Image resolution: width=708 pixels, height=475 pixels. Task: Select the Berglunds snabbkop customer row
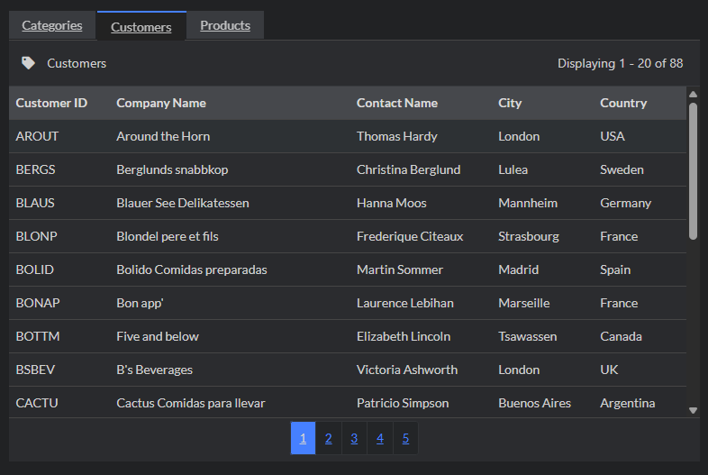(x=172, y=169)
